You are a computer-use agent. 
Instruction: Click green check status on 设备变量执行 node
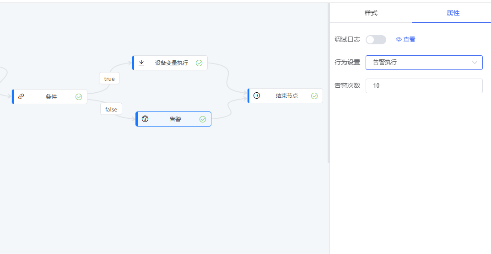[199, 63]
